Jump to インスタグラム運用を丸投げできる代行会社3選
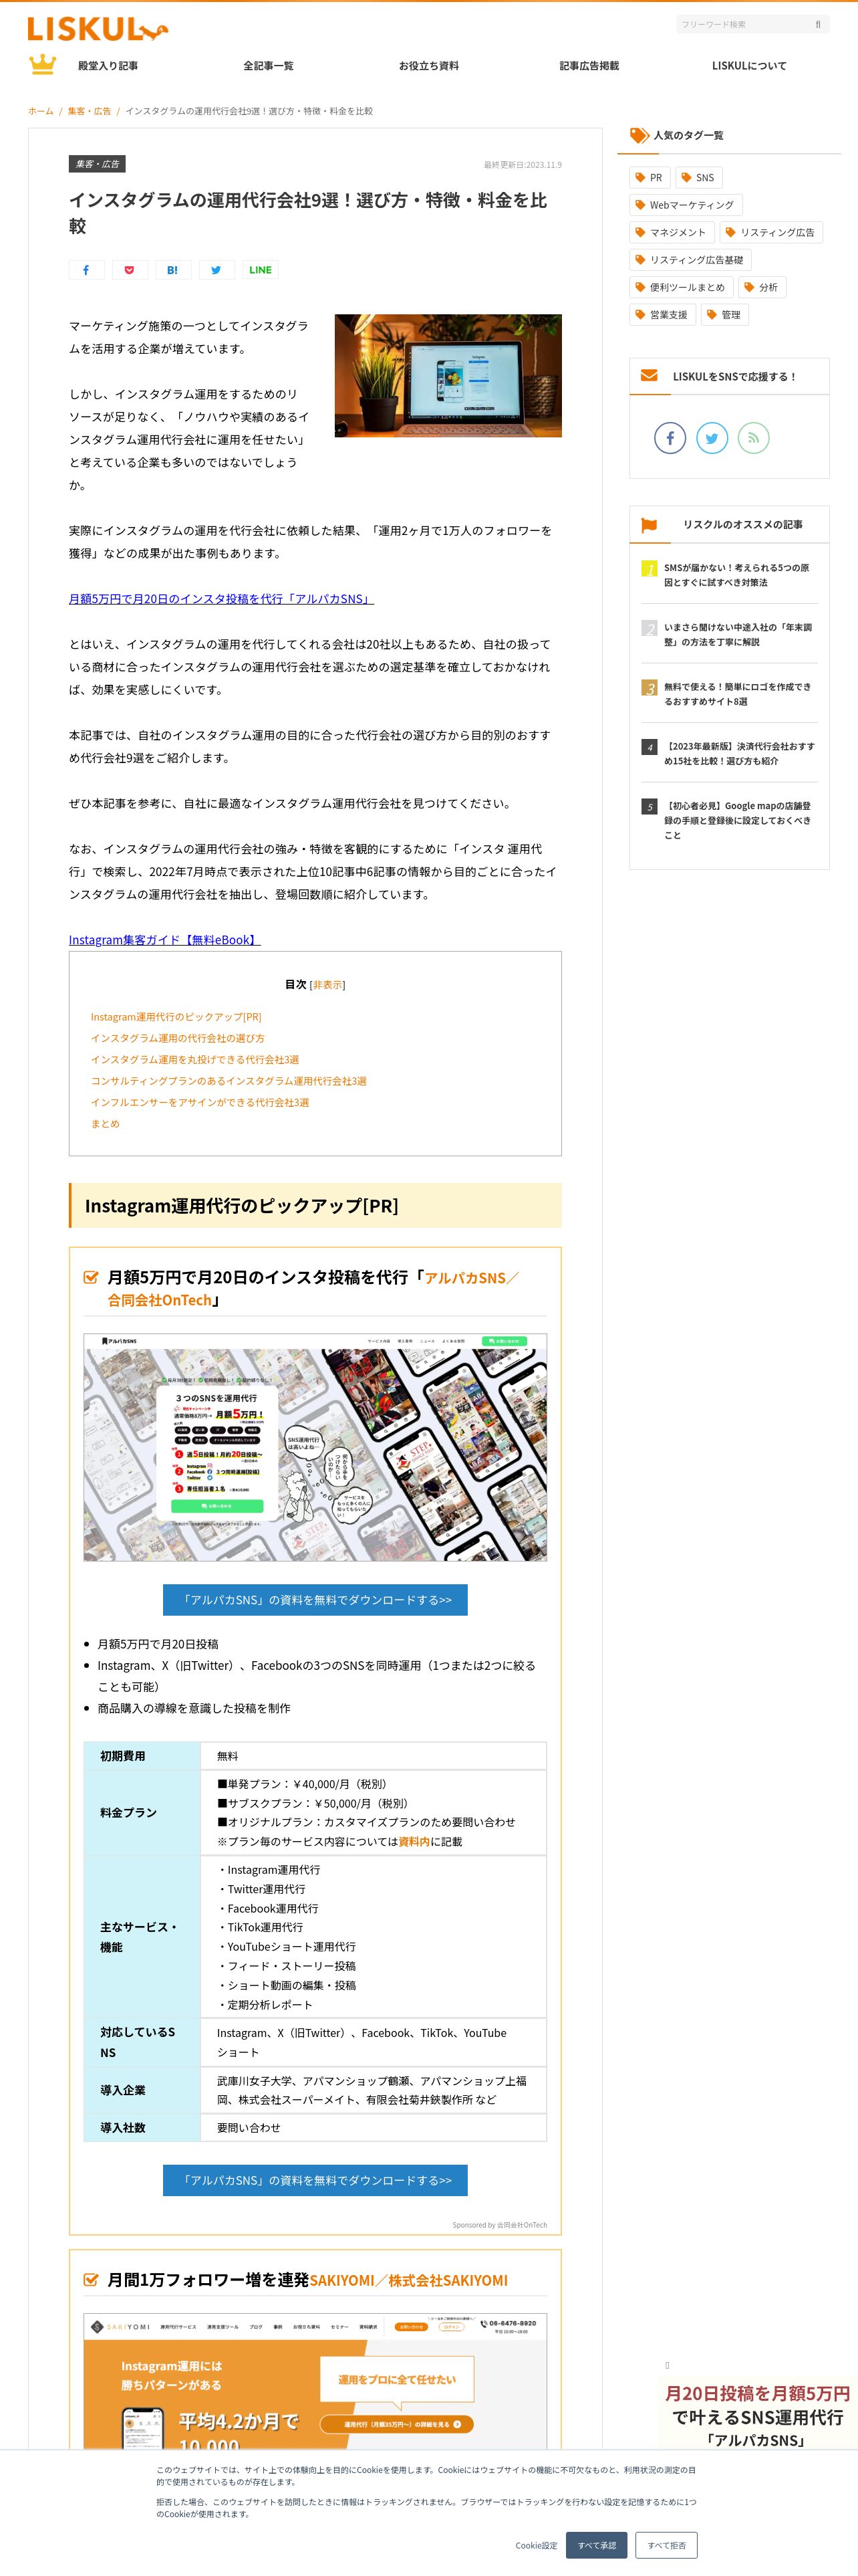 [194, 1060]
